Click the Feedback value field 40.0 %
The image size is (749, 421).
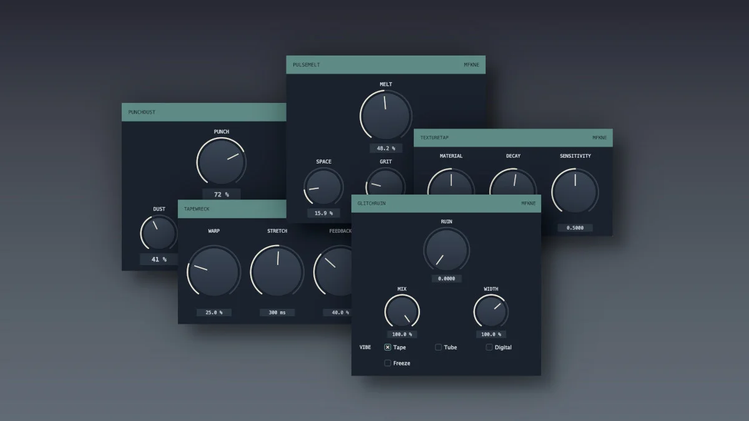pyautogui.click(x=338, y=312)
